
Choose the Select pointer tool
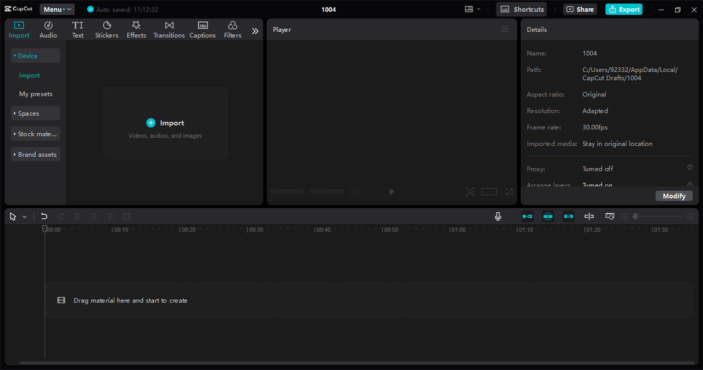13,217
